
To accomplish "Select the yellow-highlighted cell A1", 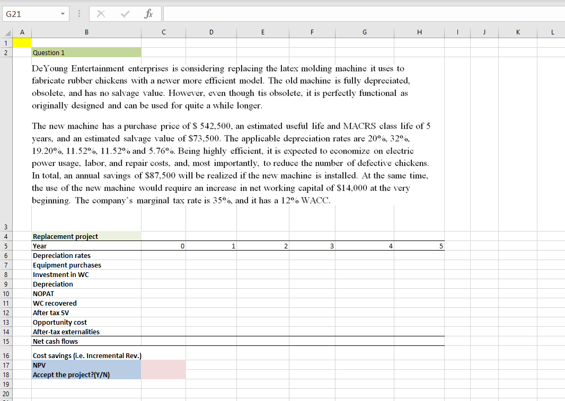I will pyautogui.click(x=22, y=42).
